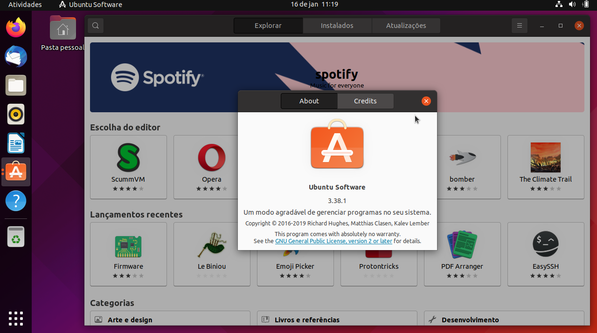Image resolution: width=597 pixels, height=333 pixels.
Task: Switch to the Explorar tab
Action: pyautogui.click(x=268, y=26)
